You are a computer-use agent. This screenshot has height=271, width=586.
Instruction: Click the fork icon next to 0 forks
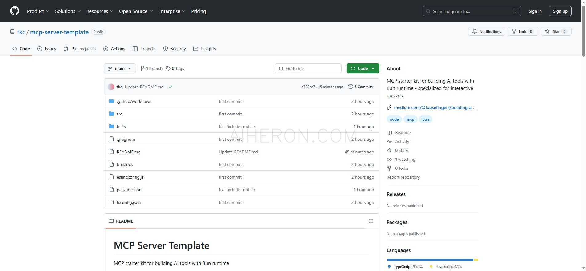[389, 168]
